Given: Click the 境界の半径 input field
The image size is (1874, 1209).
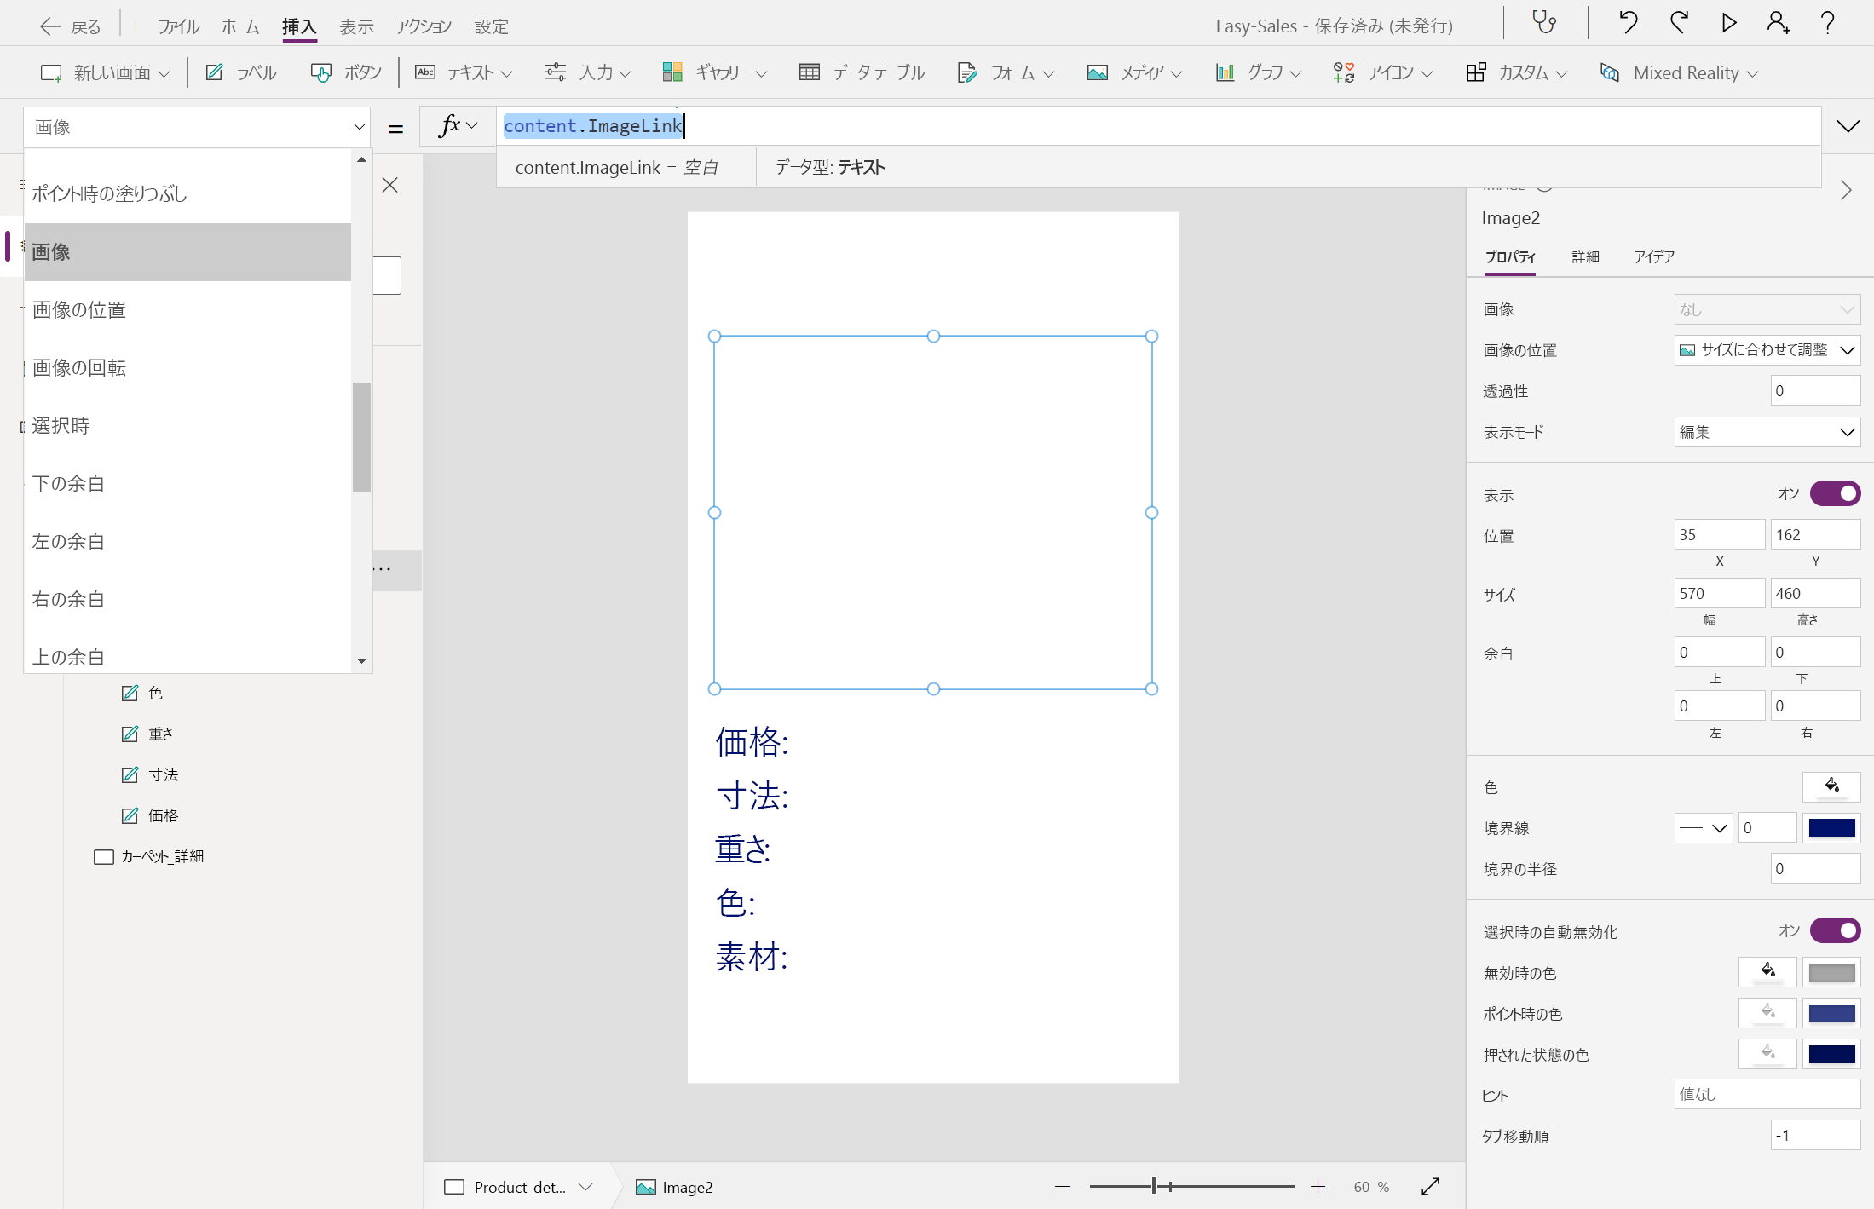Looking at the screenshot, I should pyautogui.click(x=1815, y=869).
